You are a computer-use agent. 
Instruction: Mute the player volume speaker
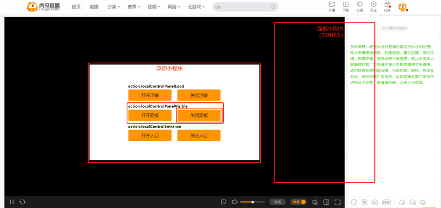235,202
